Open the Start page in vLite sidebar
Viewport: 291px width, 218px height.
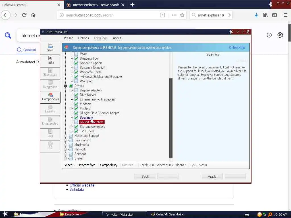click(x=50, y=48)
